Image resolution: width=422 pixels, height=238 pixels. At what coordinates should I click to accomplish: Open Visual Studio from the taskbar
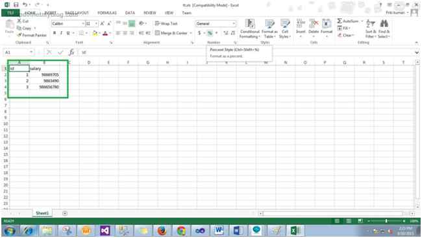click(105, 231)
